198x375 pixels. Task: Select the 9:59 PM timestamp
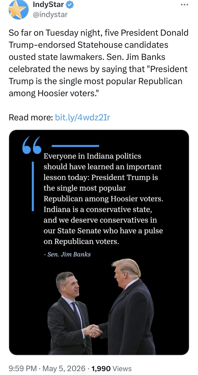pos(23,368)
